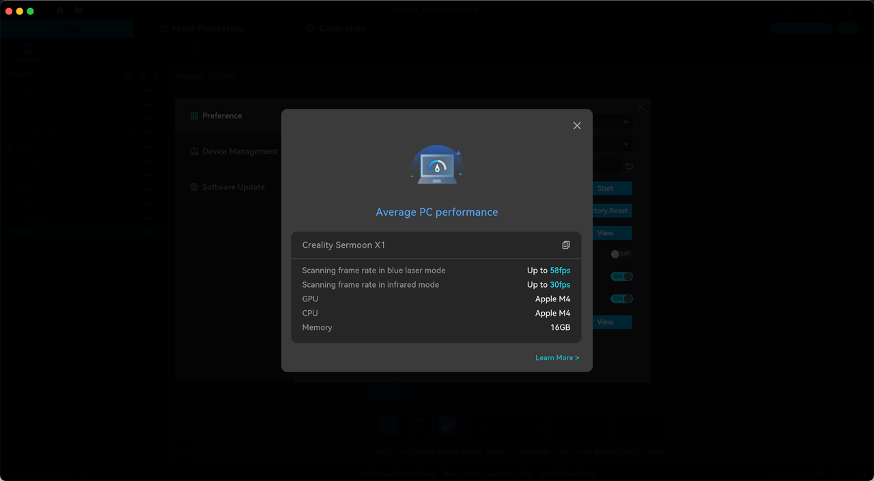Toggle the switch currently set to OFF
Viewport: 874px width, 481px height.
click(620, 254)
